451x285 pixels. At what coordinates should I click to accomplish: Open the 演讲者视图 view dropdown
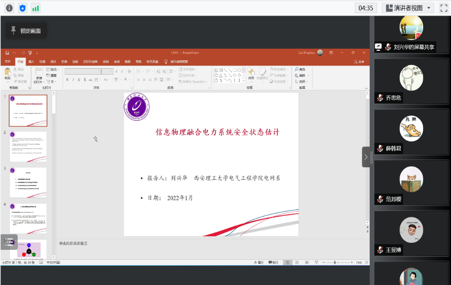pyautogui.click(x=408, y=8)
